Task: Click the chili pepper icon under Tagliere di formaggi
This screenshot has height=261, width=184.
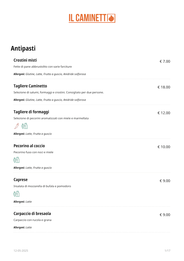Action: coord(17,126)
